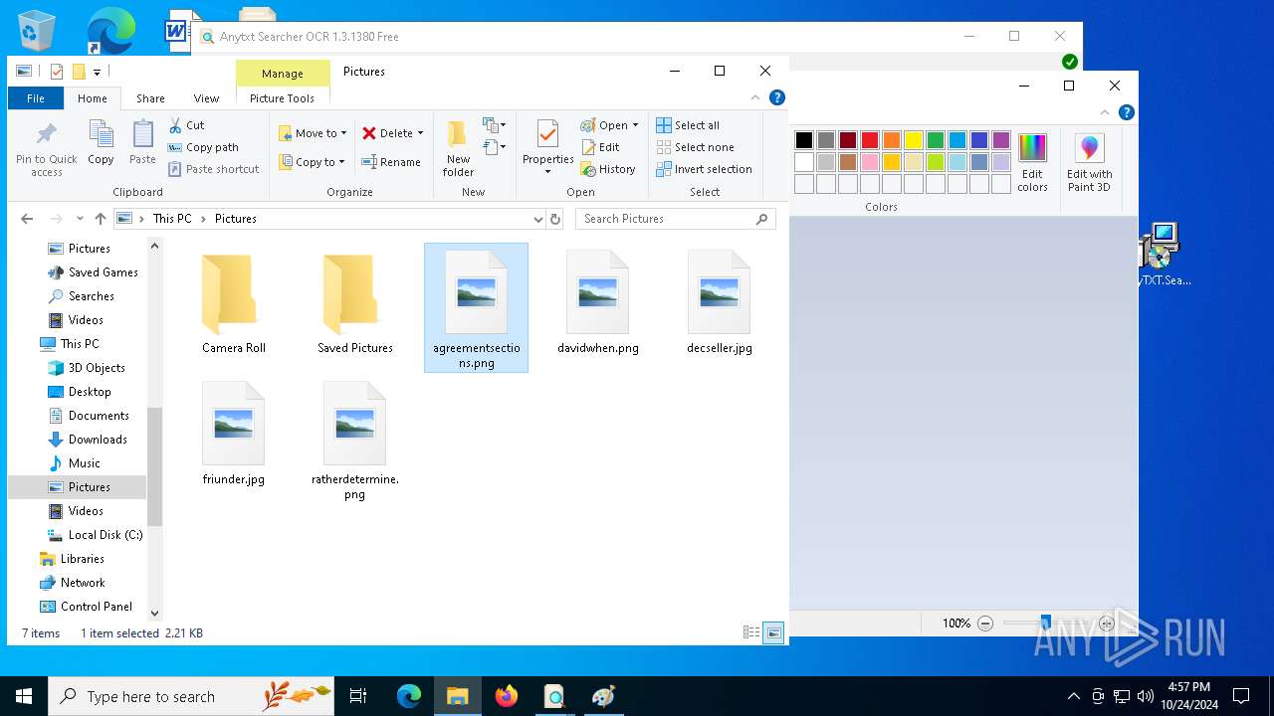1274x716 pixels.
Task: Open Copy to dropdown
Action: (313, 162)
